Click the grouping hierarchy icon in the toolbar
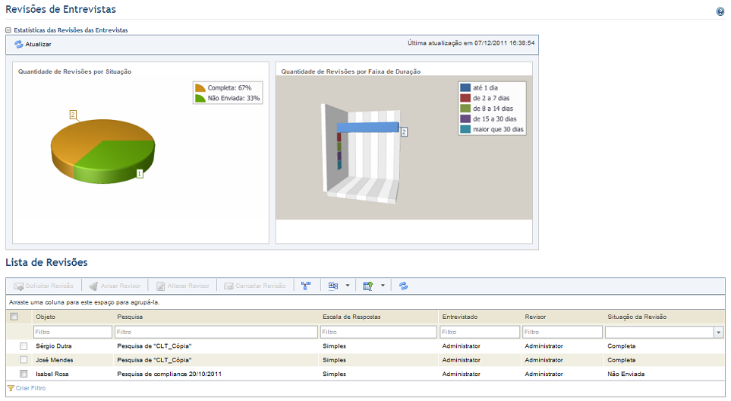The width and height of the screenshot is (731, 401). pos(306,286)
